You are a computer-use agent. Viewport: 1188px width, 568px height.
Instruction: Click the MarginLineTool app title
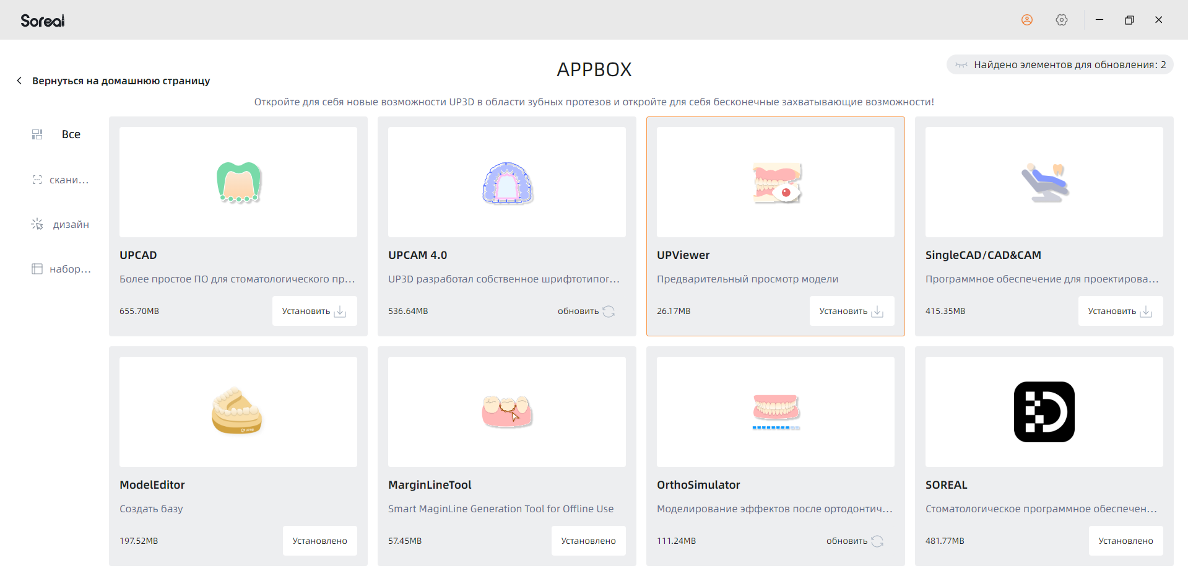pyautogui.click(x=430, y=485)
